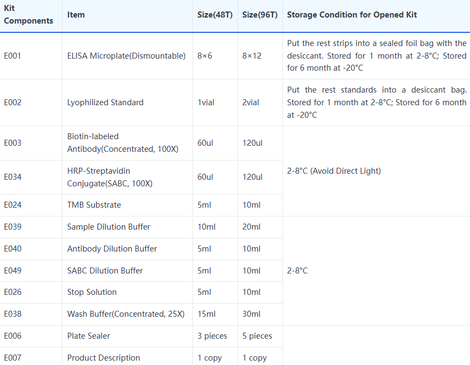Click the Stop Solution item cell
470x365 pixels.
(x=92, y=292)
